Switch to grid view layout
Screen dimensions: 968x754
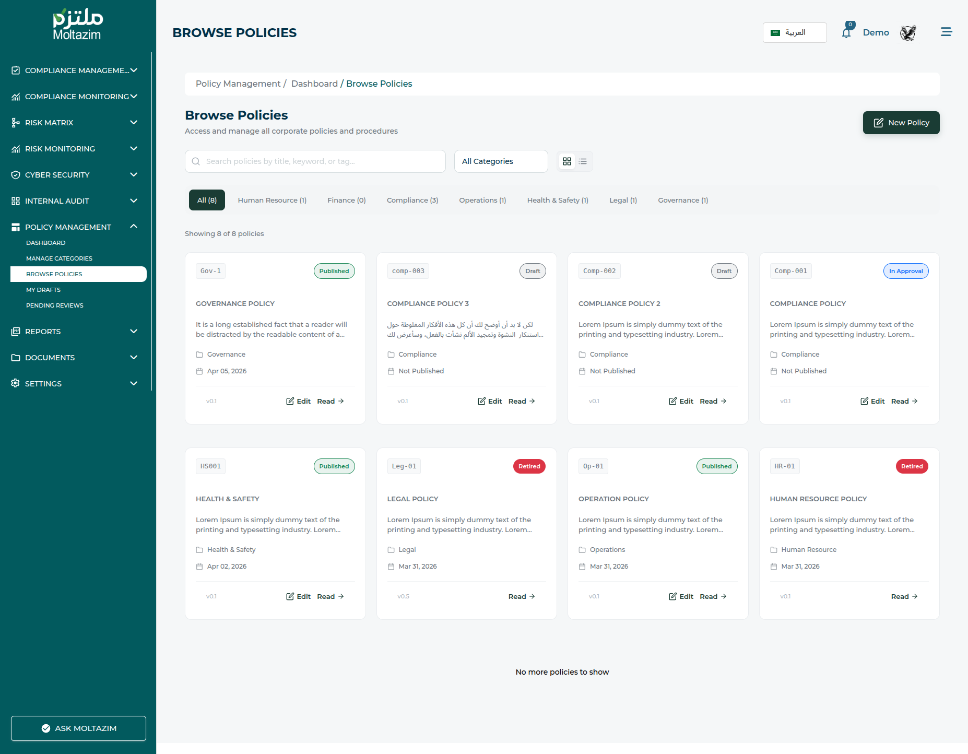coord(567,161)
